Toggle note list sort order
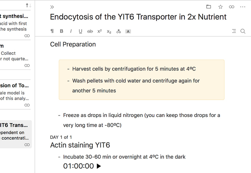Viewport: 251px width, 173px height. (28, 5)
